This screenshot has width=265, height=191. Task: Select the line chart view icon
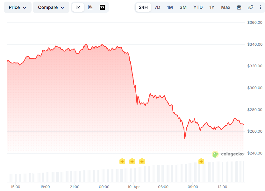(x=78, y=7)
